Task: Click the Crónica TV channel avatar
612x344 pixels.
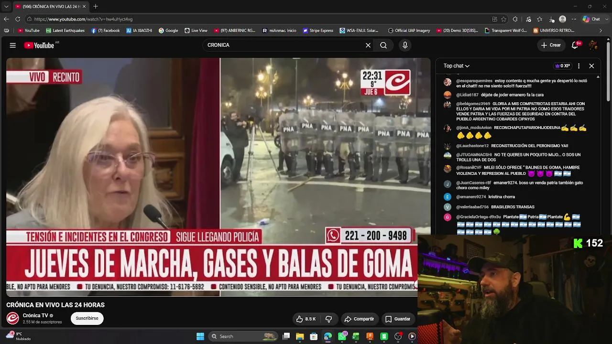Action: tap(12, 318)
